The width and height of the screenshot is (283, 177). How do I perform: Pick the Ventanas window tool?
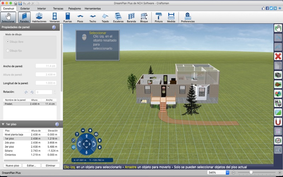(x=54, y=17)
